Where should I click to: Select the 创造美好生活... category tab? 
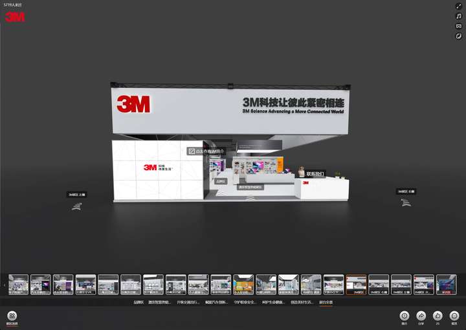[302, 302]
